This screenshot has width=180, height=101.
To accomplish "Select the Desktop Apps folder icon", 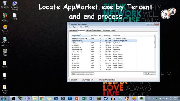I will point(5,89).
